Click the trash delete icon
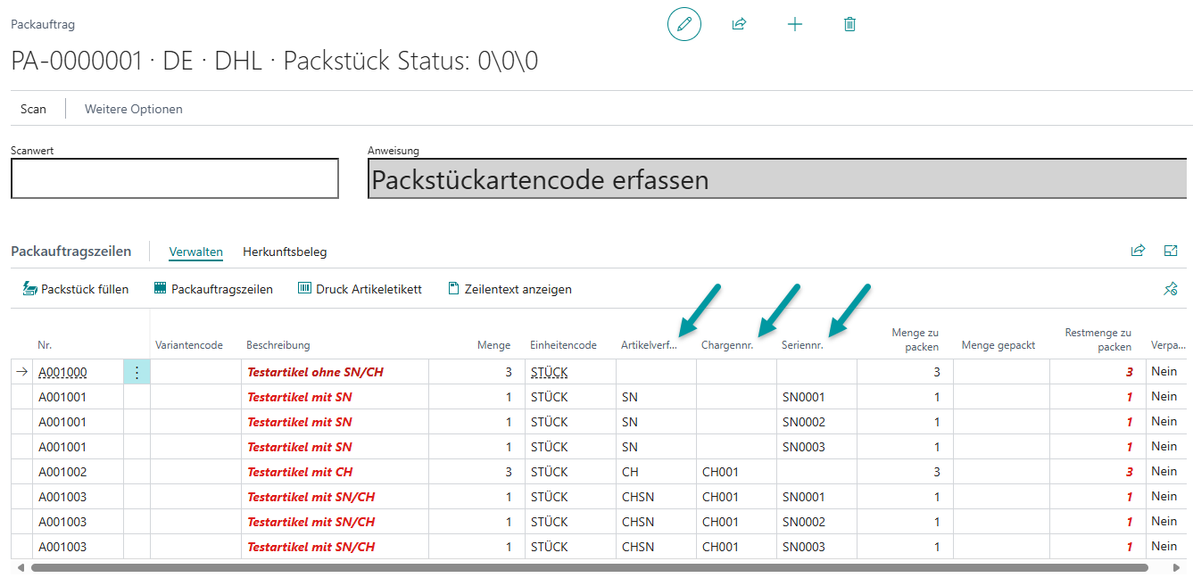 click(x=849, y=25)
